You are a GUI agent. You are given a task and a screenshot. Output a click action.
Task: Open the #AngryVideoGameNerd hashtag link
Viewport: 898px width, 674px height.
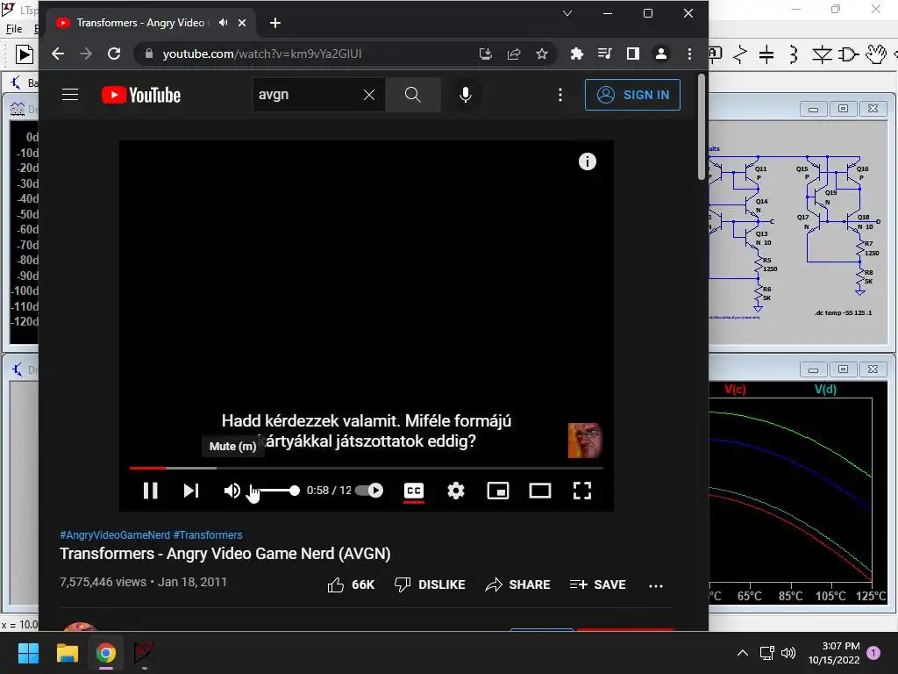(115, 534)
